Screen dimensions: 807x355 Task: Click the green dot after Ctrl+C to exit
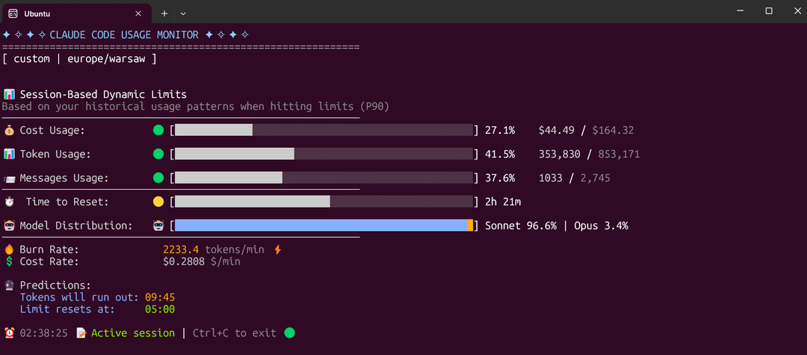[x=290, y=333]
